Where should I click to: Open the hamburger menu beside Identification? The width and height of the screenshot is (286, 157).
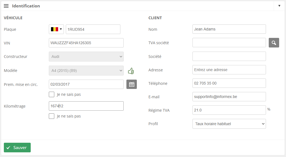click(x=6, y=6)
